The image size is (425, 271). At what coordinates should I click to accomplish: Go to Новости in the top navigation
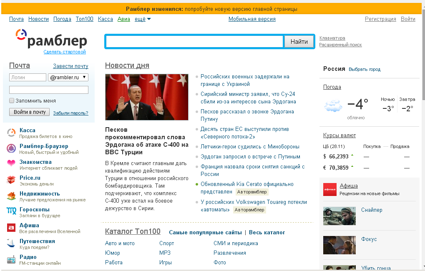coord(38,19)
